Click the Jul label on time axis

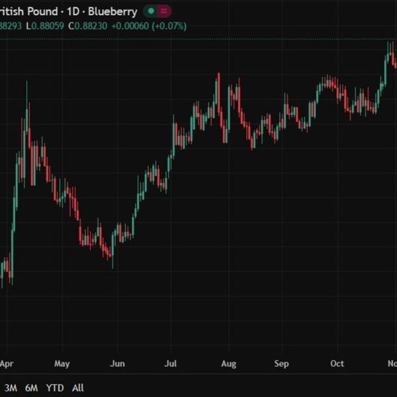(x=171, y=364)
